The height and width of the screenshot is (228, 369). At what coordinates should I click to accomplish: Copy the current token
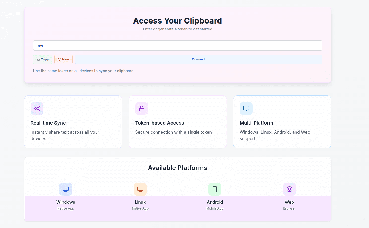[x=43, y=59]
